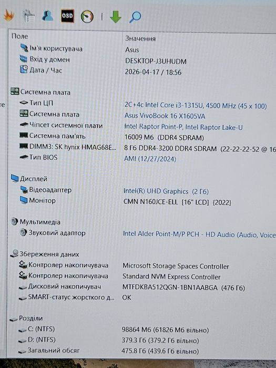Click the Значення column header

pos(140,38)
